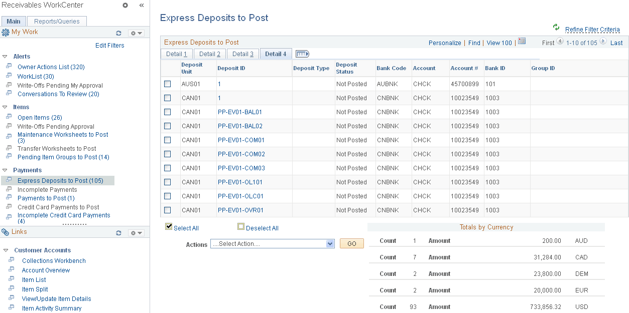629x313 pixels.
Task: Download the deposits grid to Excel
Action: (521, 42)
